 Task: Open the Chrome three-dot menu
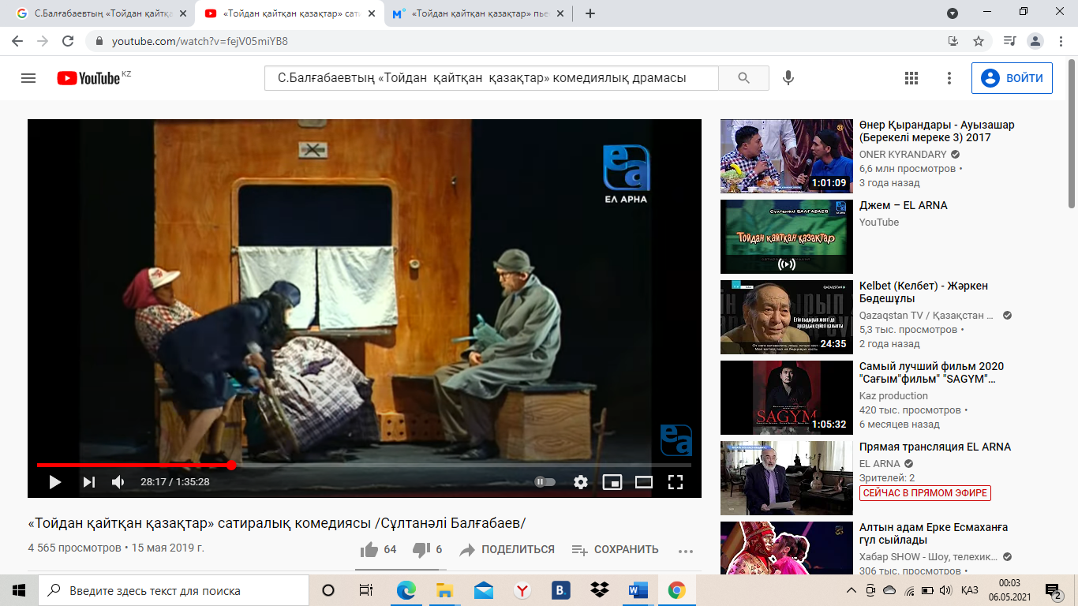coord(1060,41)
